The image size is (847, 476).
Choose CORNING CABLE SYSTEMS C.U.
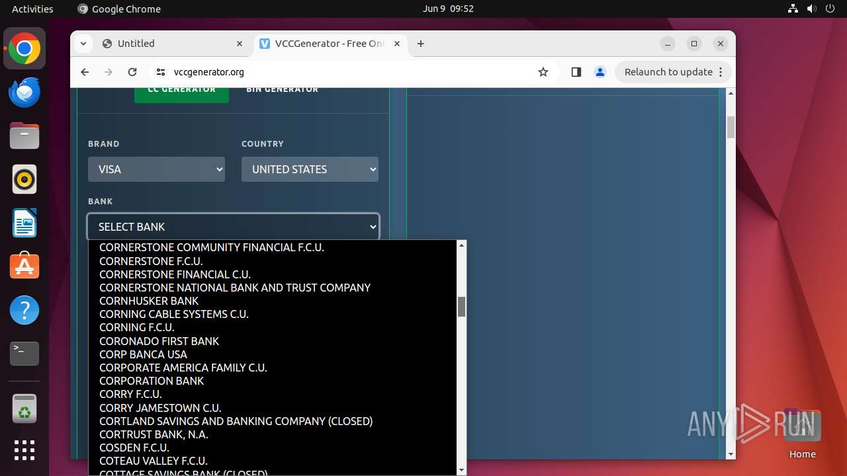coord(273,314)
